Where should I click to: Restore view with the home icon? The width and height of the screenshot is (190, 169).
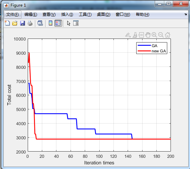[x=168, y=35]
